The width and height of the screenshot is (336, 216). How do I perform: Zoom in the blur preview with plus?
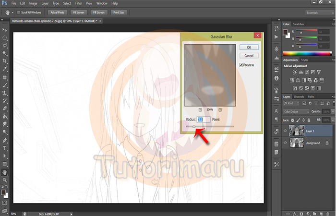[220, 110]
